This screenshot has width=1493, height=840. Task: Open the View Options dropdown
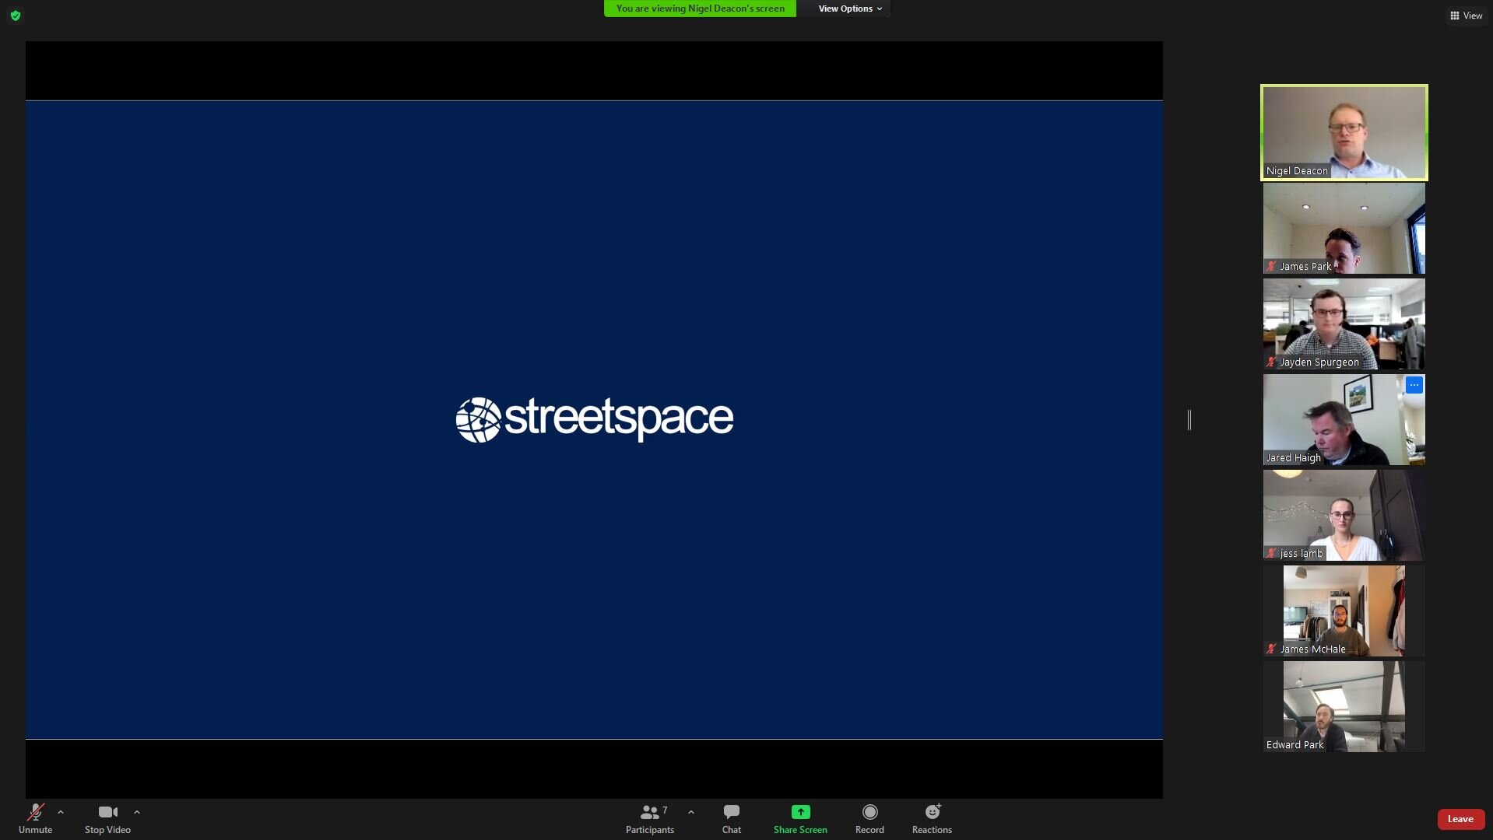tap(849, 9)
